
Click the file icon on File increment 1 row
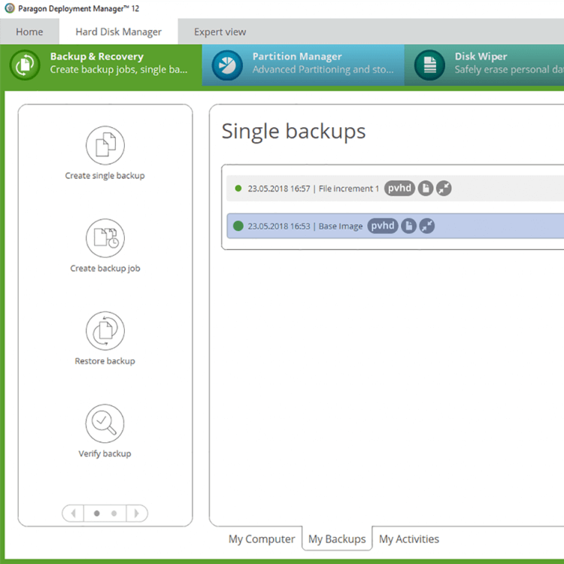coord(426,189)
